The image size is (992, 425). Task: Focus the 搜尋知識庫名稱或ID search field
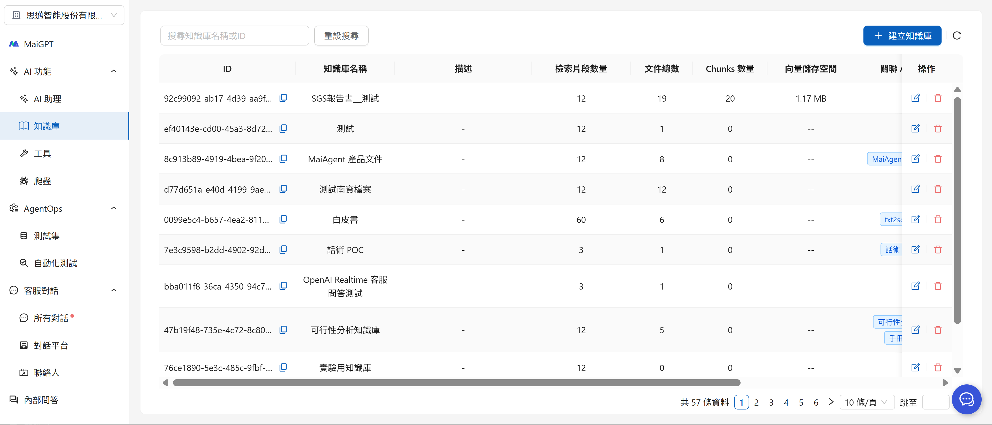[235, 36]
